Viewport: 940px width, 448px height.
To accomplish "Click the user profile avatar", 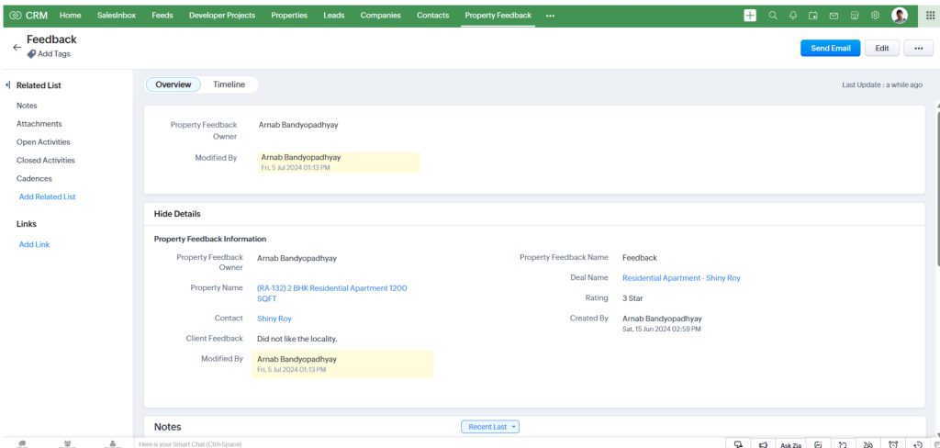I will pos(900,16).
